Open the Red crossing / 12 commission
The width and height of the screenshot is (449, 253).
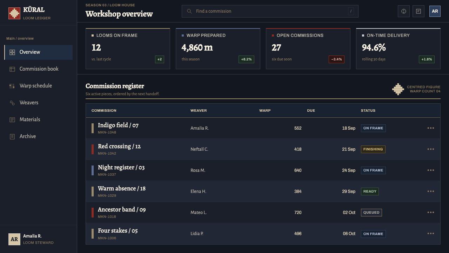[x=119, y=146]
